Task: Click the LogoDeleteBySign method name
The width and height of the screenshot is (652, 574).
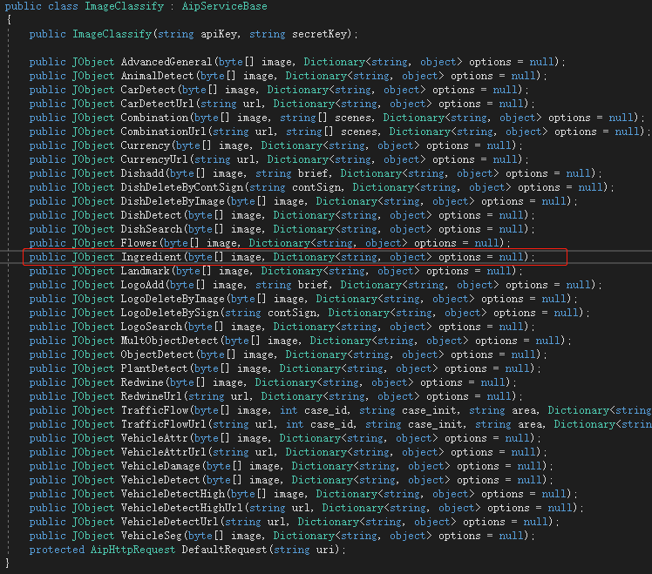Action: tap(170, 313)
